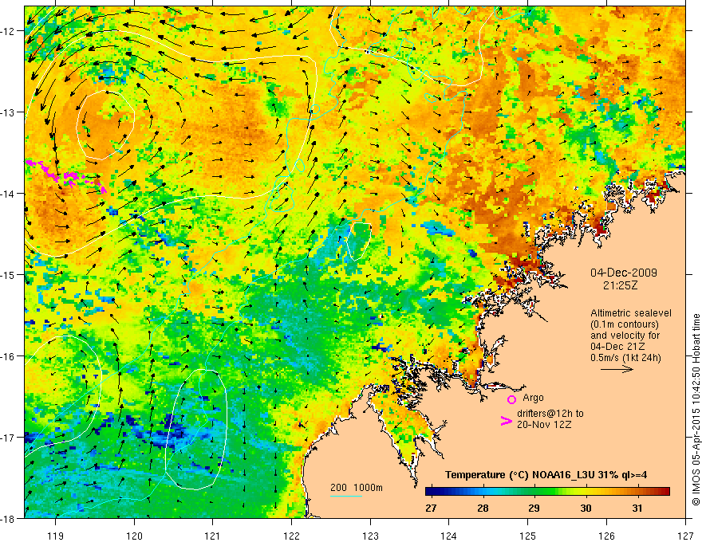Click the date text 04-Dec-2009
Viewport: 702px width, 542px height.
pos(624,273)
